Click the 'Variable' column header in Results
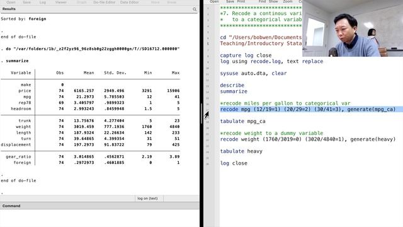This screenshot has width=403, height=227. [21, 73]
